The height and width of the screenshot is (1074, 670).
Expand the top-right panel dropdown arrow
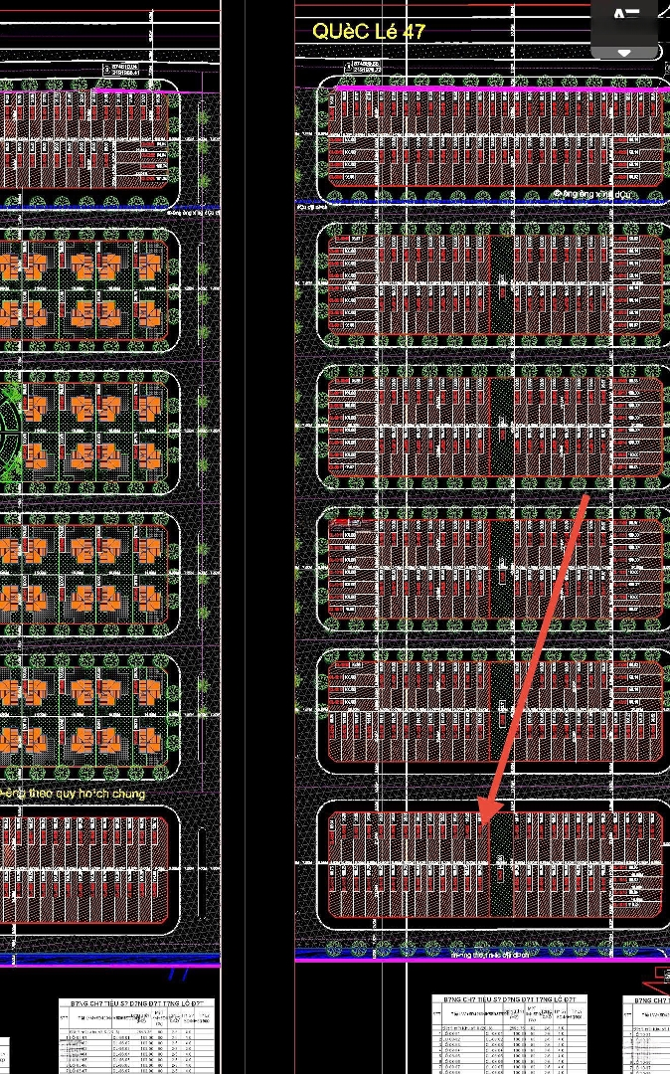pos(624,52)
